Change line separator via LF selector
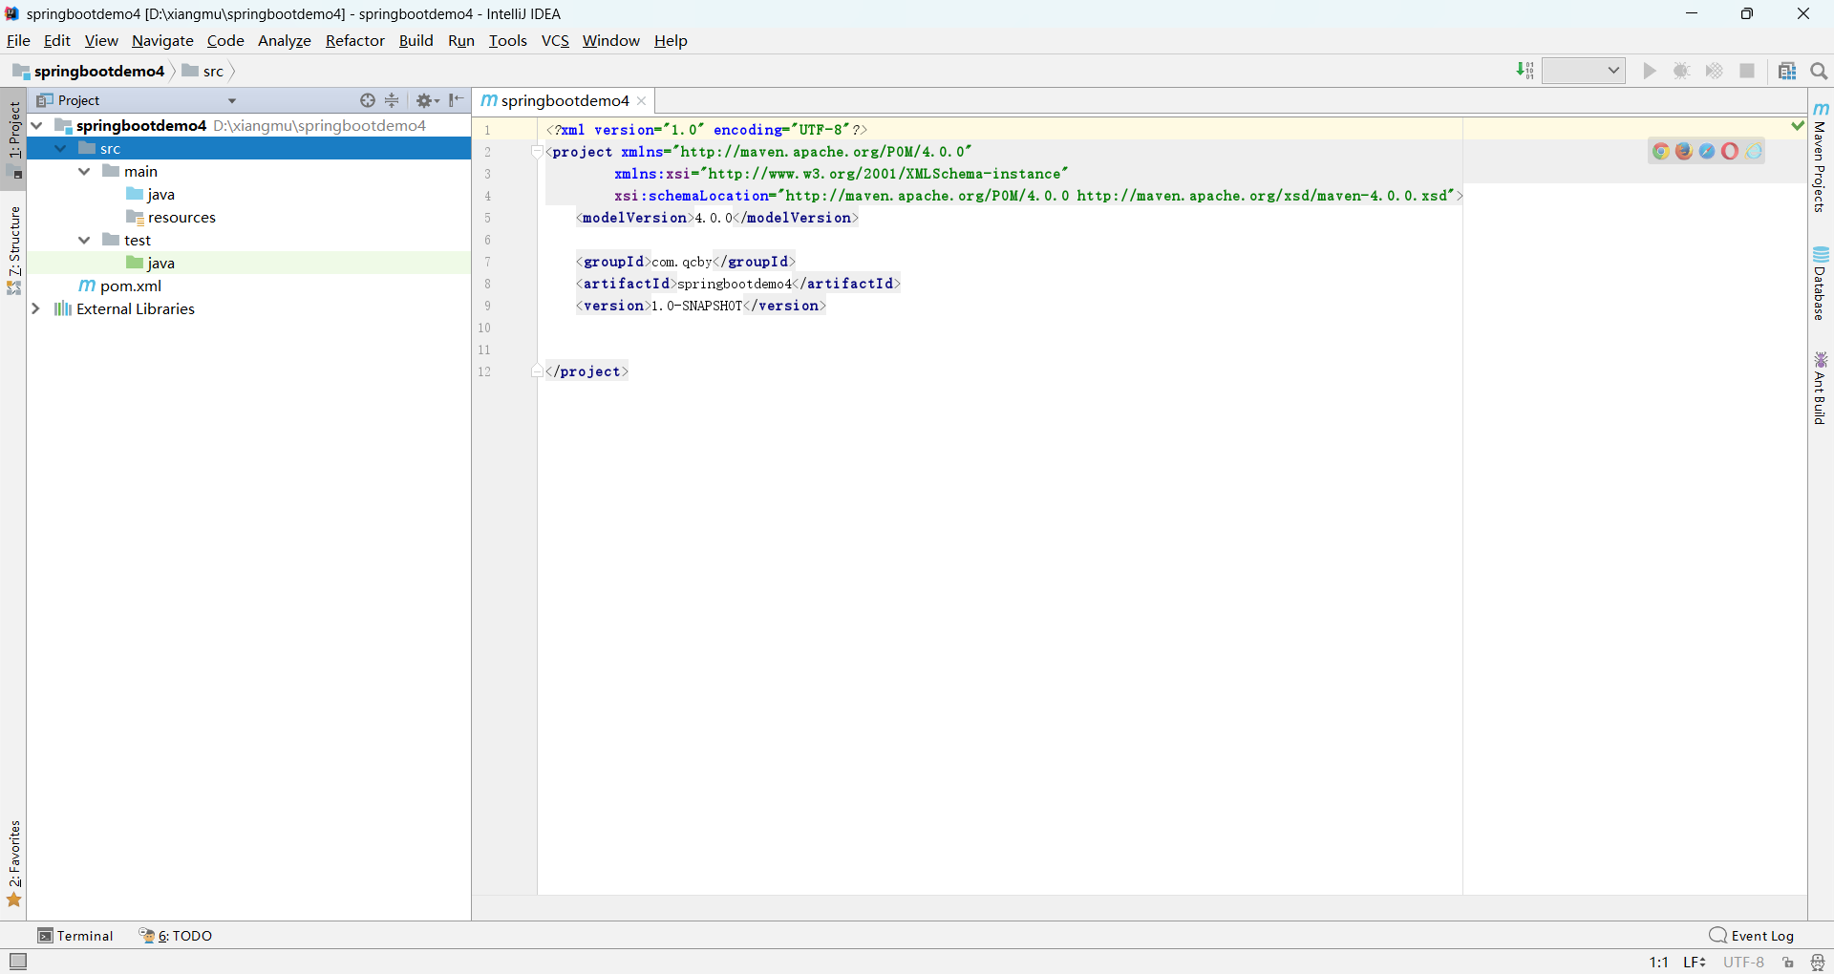Image resolution: width=1834 pixels, height=974 pixels. [1695, 963]
